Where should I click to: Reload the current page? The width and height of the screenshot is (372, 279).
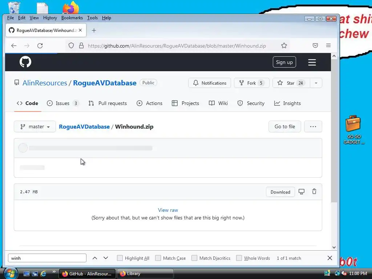pyautogui.click(x=40, y=45)
